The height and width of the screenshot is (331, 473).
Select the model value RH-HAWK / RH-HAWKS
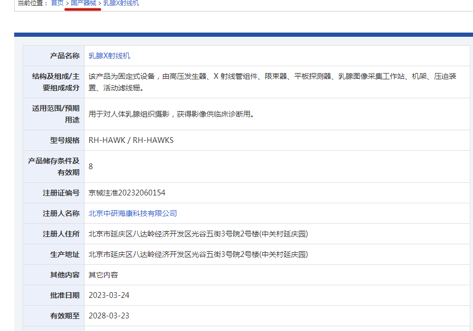(x=131, y=140)
